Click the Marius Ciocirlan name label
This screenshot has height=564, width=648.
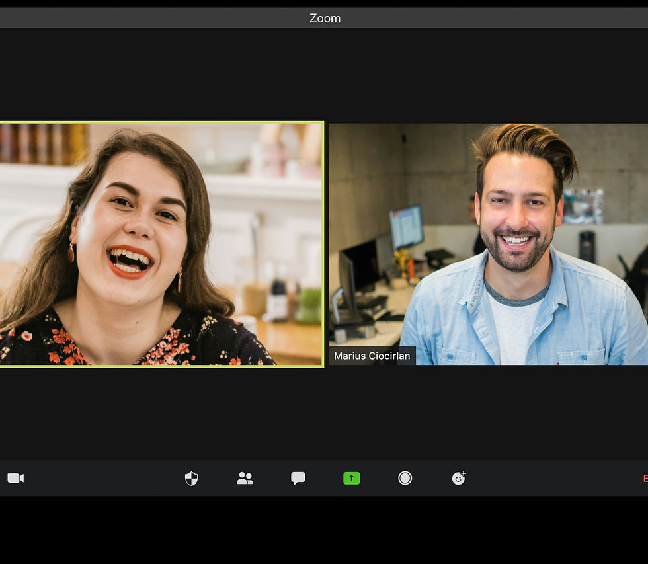372,356
